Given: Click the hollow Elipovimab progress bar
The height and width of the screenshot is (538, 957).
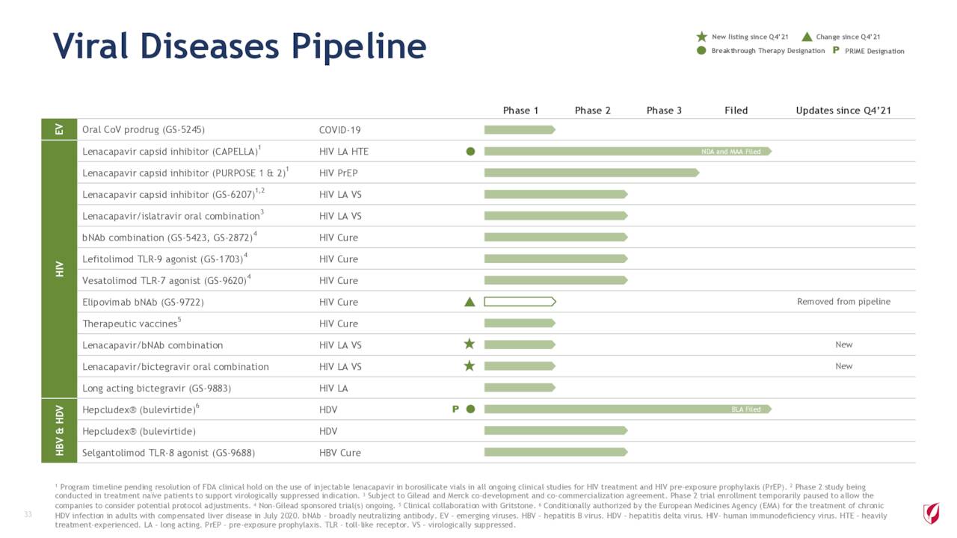Looking at the screenshot, I should coord(520,302).
